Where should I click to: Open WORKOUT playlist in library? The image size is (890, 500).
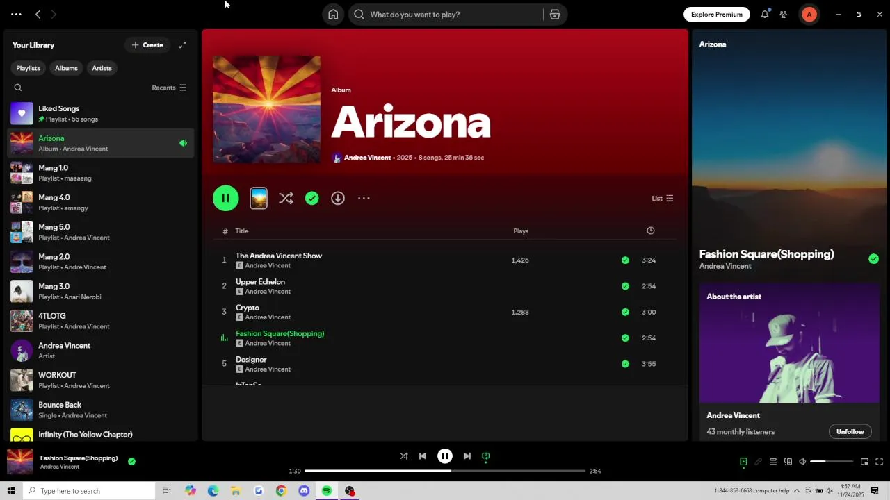point(102,381)
